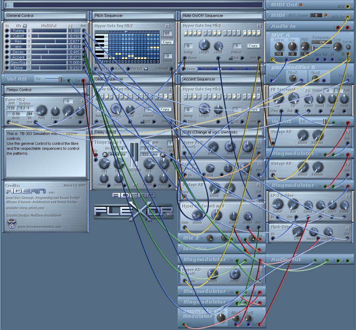Toggle the U mode button on Drive row
This screenshot has width=356, height=330.
[x=29, y=68]
